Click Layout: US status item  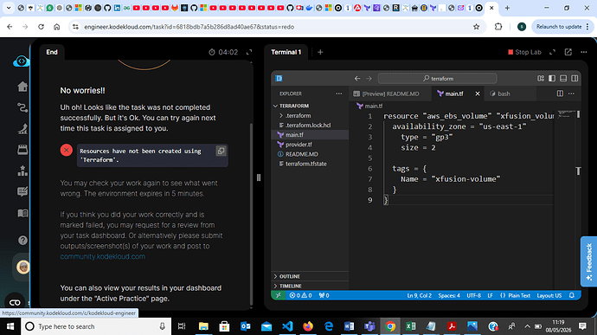pyautogui.click(x=549, y=295)
